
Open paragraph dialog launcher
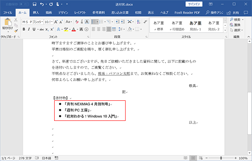coord(146,37)
